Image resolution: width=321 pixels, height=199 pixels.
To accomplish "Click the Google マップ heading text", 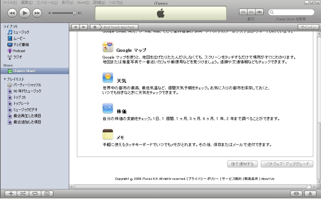I will [131, 50].
